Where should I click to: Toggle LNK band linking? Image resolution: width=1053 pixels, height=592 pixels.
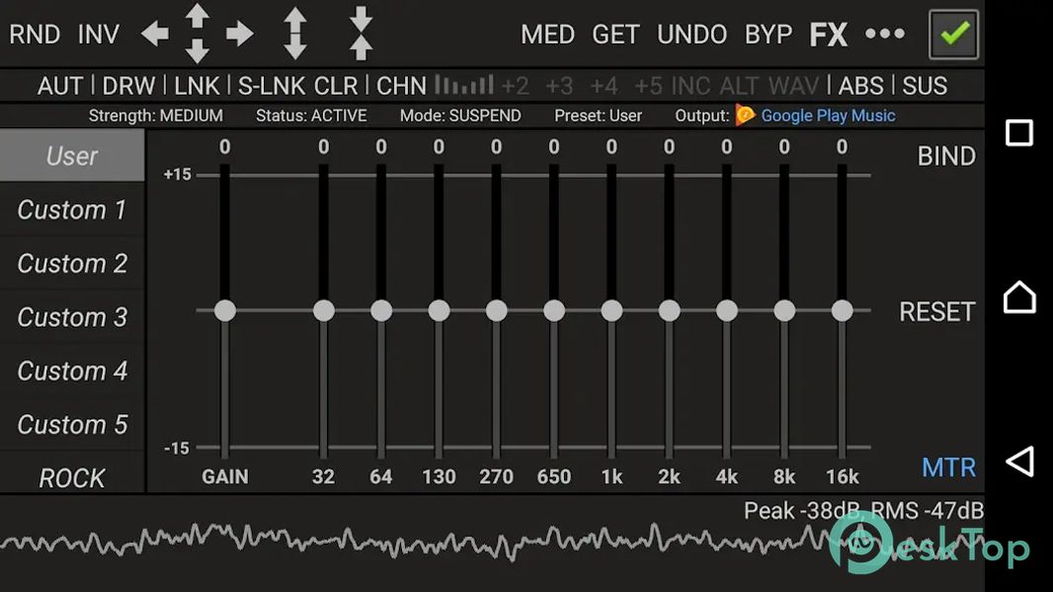coord(197,86)
